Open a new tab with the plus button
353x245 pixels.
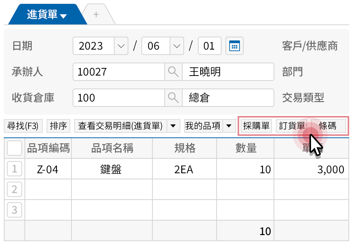click(96, 14)
